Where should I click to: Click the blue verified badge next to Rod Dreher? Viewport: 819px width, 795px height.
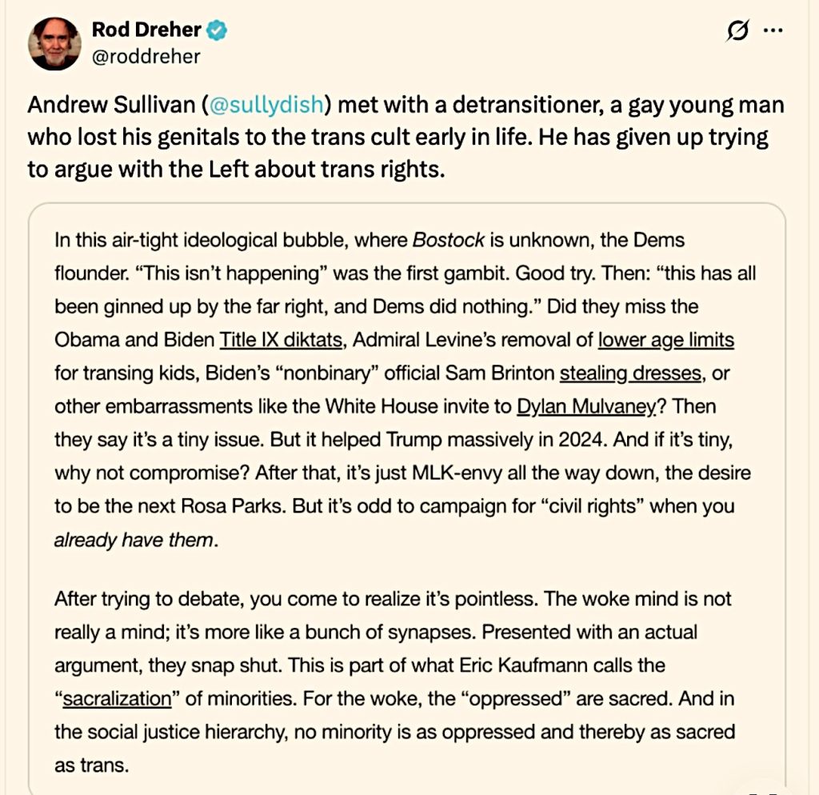[x=218, y=31]
